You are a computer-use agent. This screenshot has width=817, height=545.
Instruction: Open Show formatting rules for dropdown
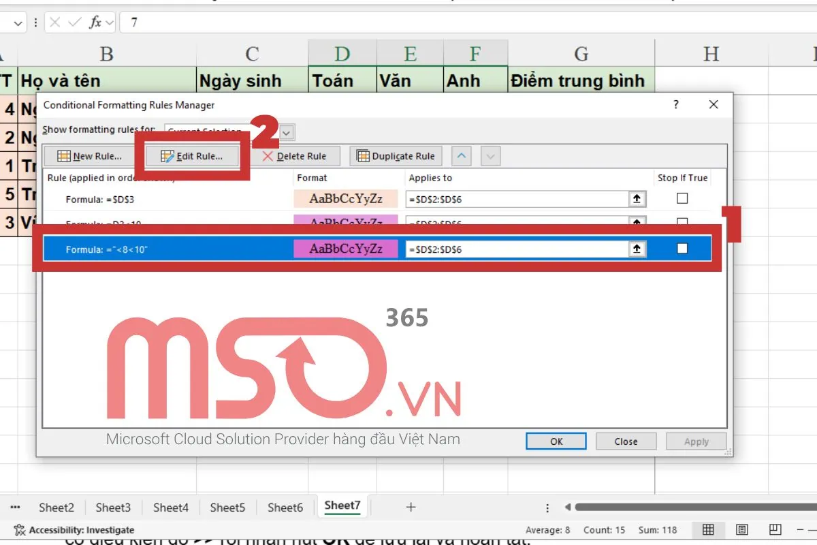[287, 131]
